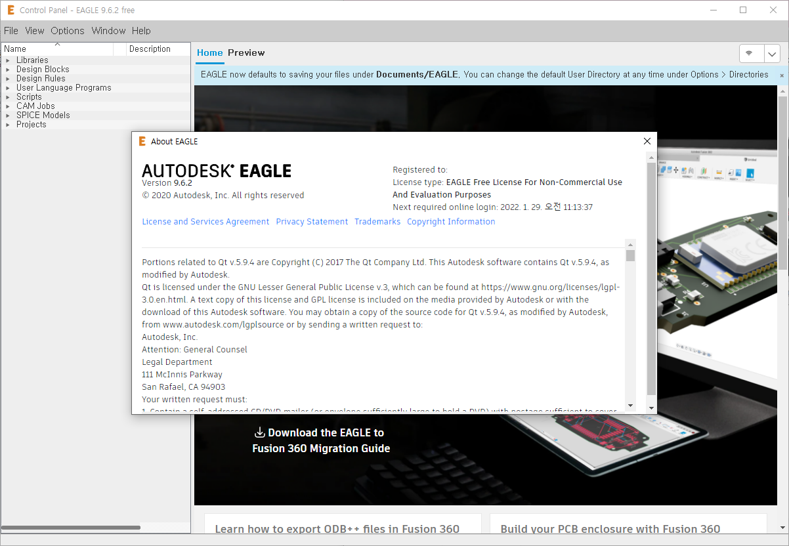This screenshot has height=546, width=789.
Task: Select the Projects tree item
Action: pos(32,125)
